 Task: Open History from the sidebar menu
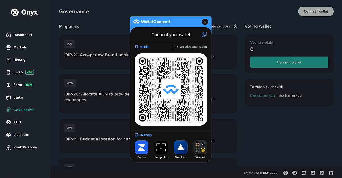tap(19, 60)
